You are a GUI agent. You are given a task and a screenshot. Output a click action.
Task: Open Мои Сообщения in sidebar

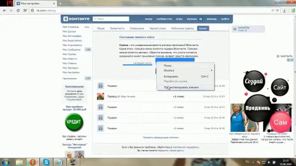pos(71,50)
